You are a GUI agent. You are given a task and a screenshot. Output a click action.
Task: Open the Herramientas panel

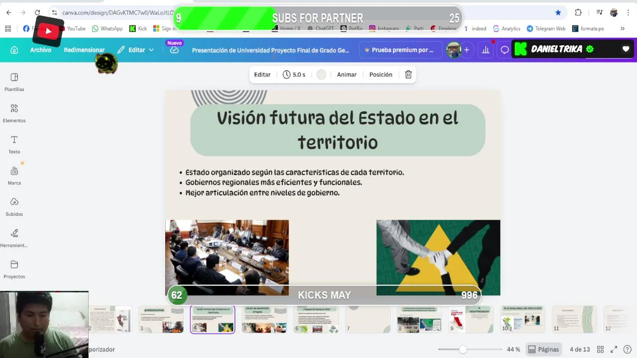pyautogui.click(x=14, y=238)
